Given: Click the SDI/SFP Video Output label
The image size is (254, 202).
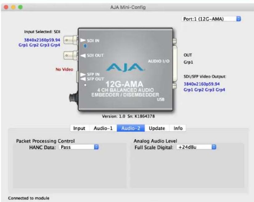Looking at the screenshot, I should pos(205,77).
